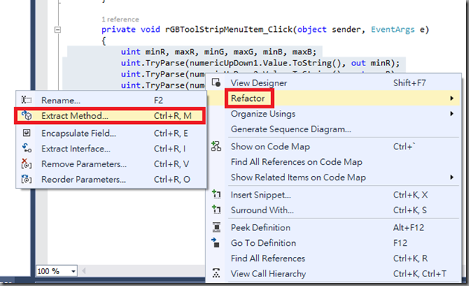This screenshot has width=469, height=286.
Task: Click the Surround With icon
Action: point(216,209)
